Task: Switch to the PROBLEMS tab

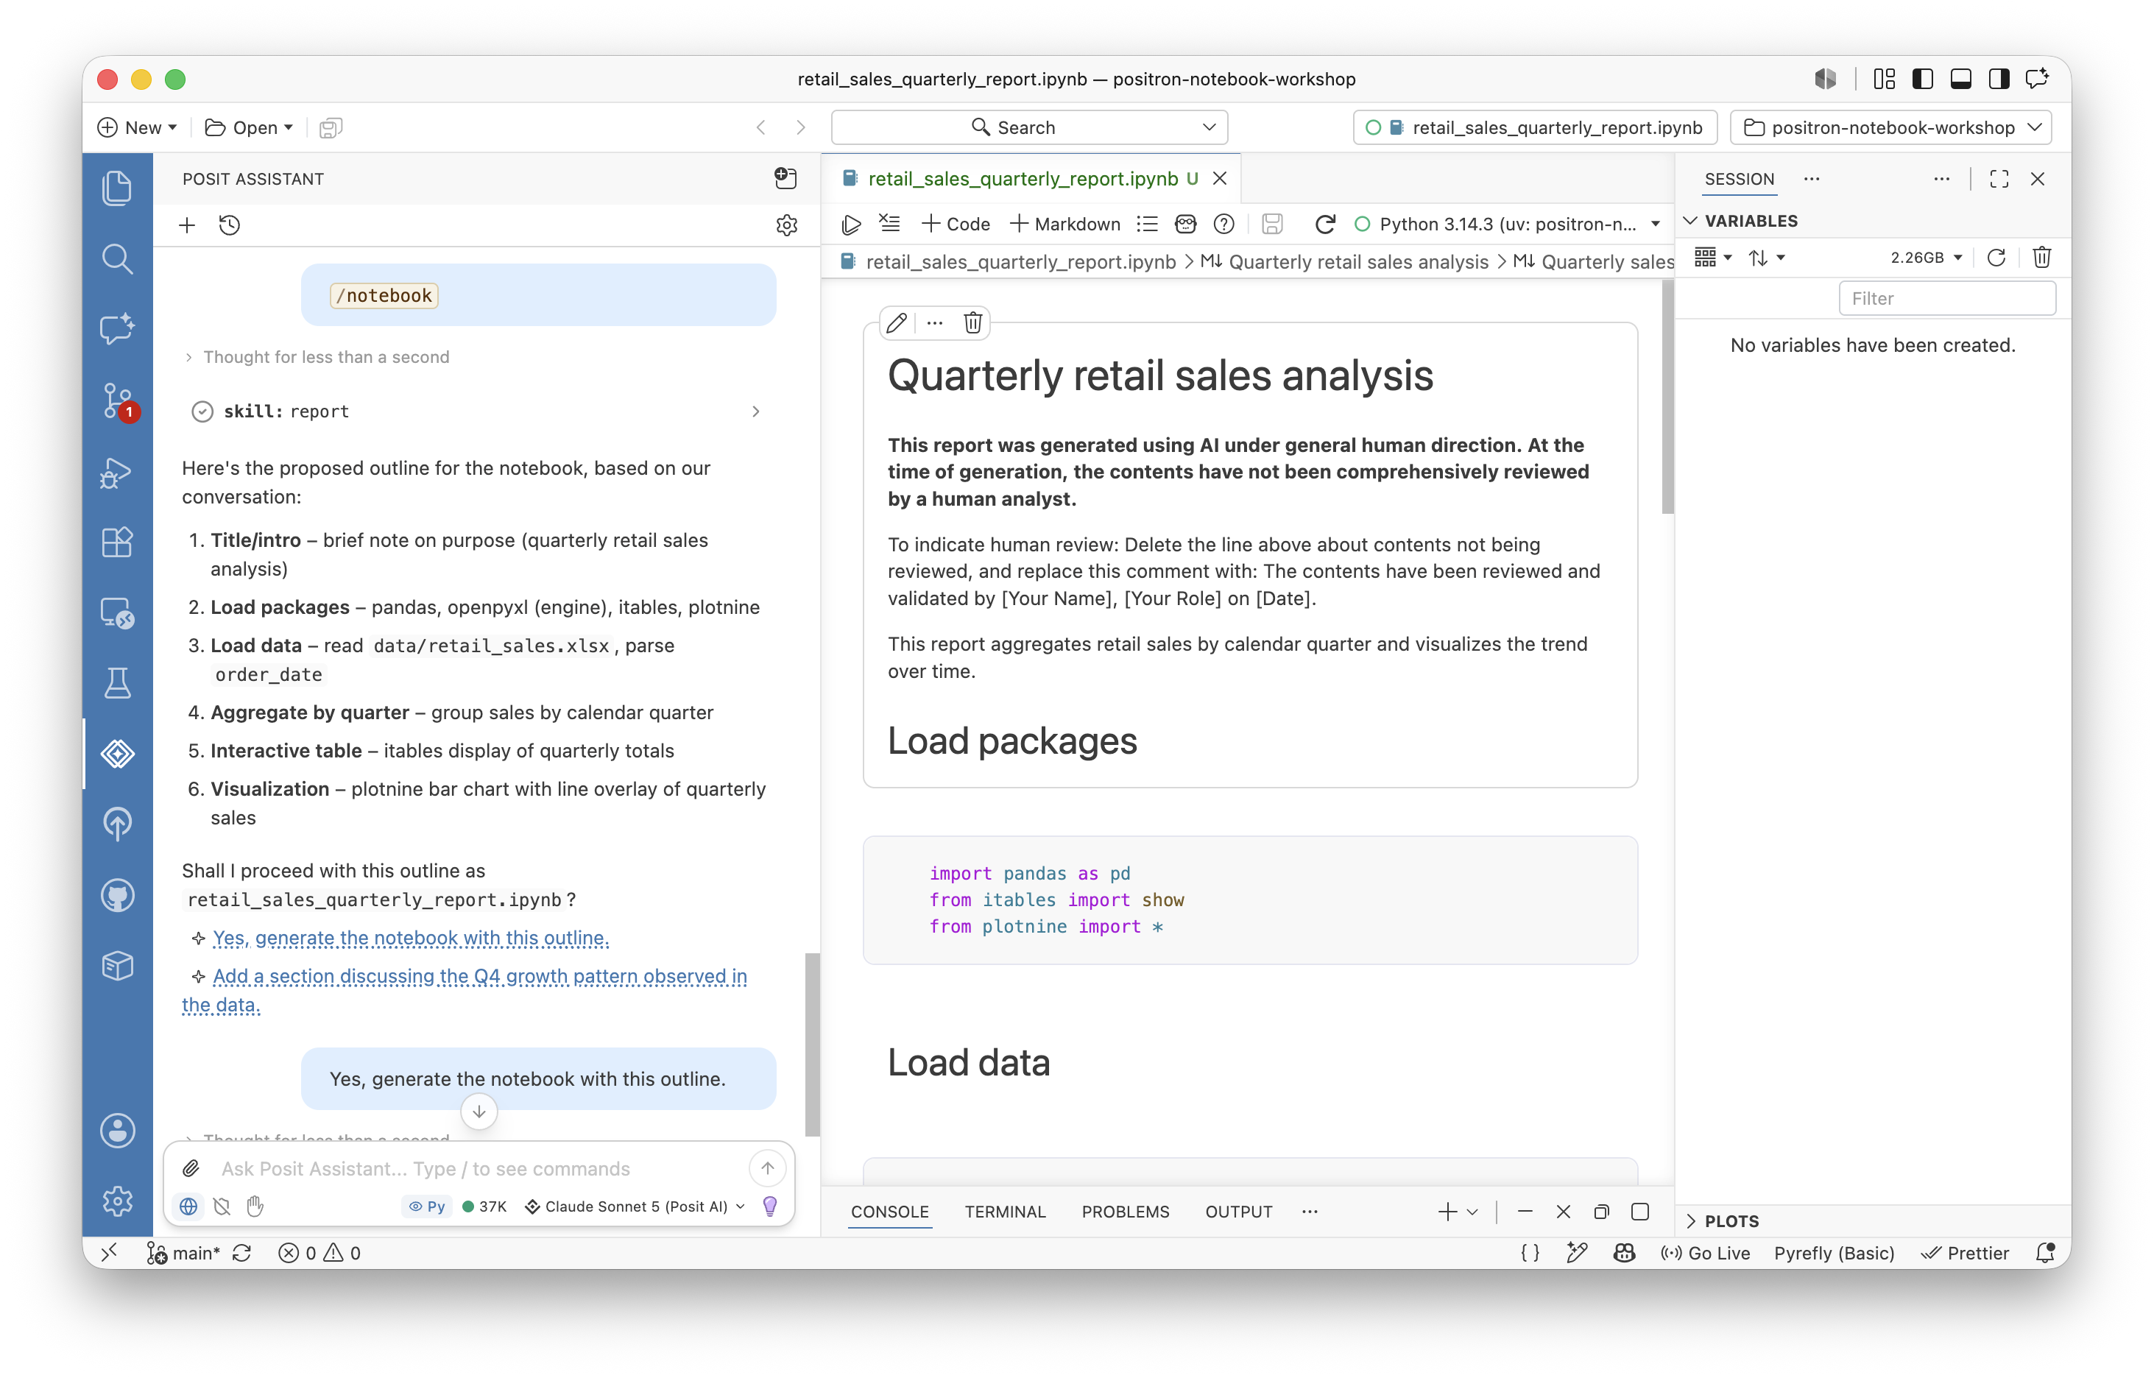Action: coord(1125,1212)
